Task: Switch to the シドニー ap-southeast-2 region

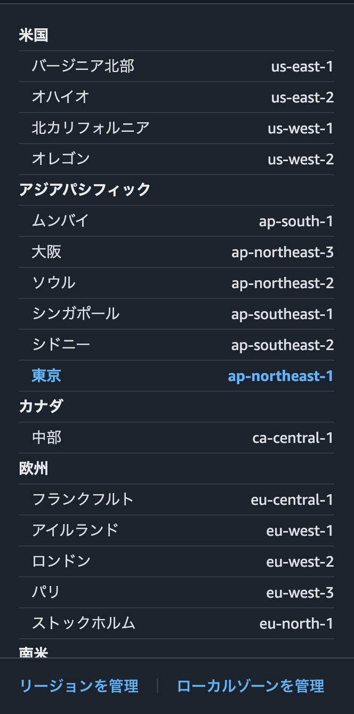Action: click(176, 345)
